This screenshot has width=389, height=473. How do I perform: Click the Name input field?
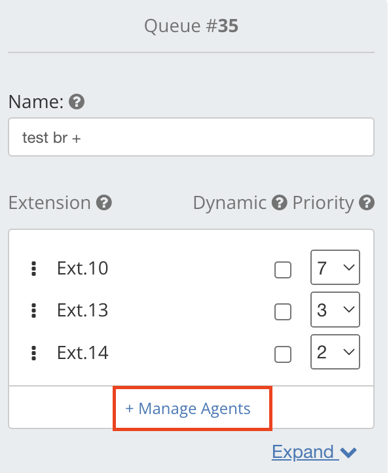(191, 137)
